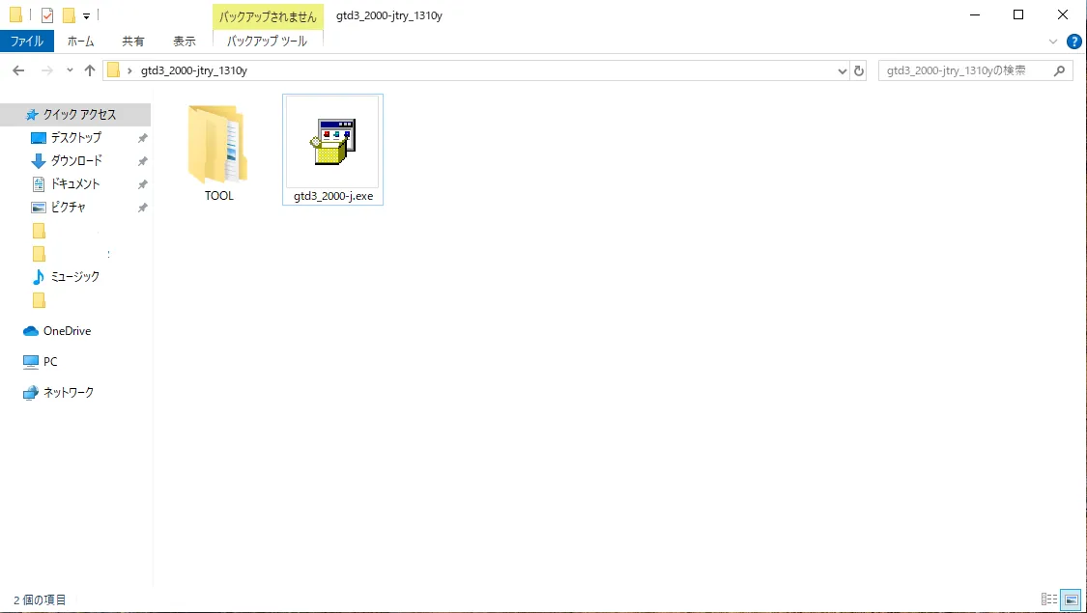Image resolution: width=1087 pixels, height=613 pixels.
Task: Select ダウンロード in the navigation pane
Action: point(76,160)
